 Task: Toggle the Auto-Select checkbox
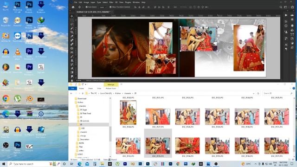click(87, 7)
